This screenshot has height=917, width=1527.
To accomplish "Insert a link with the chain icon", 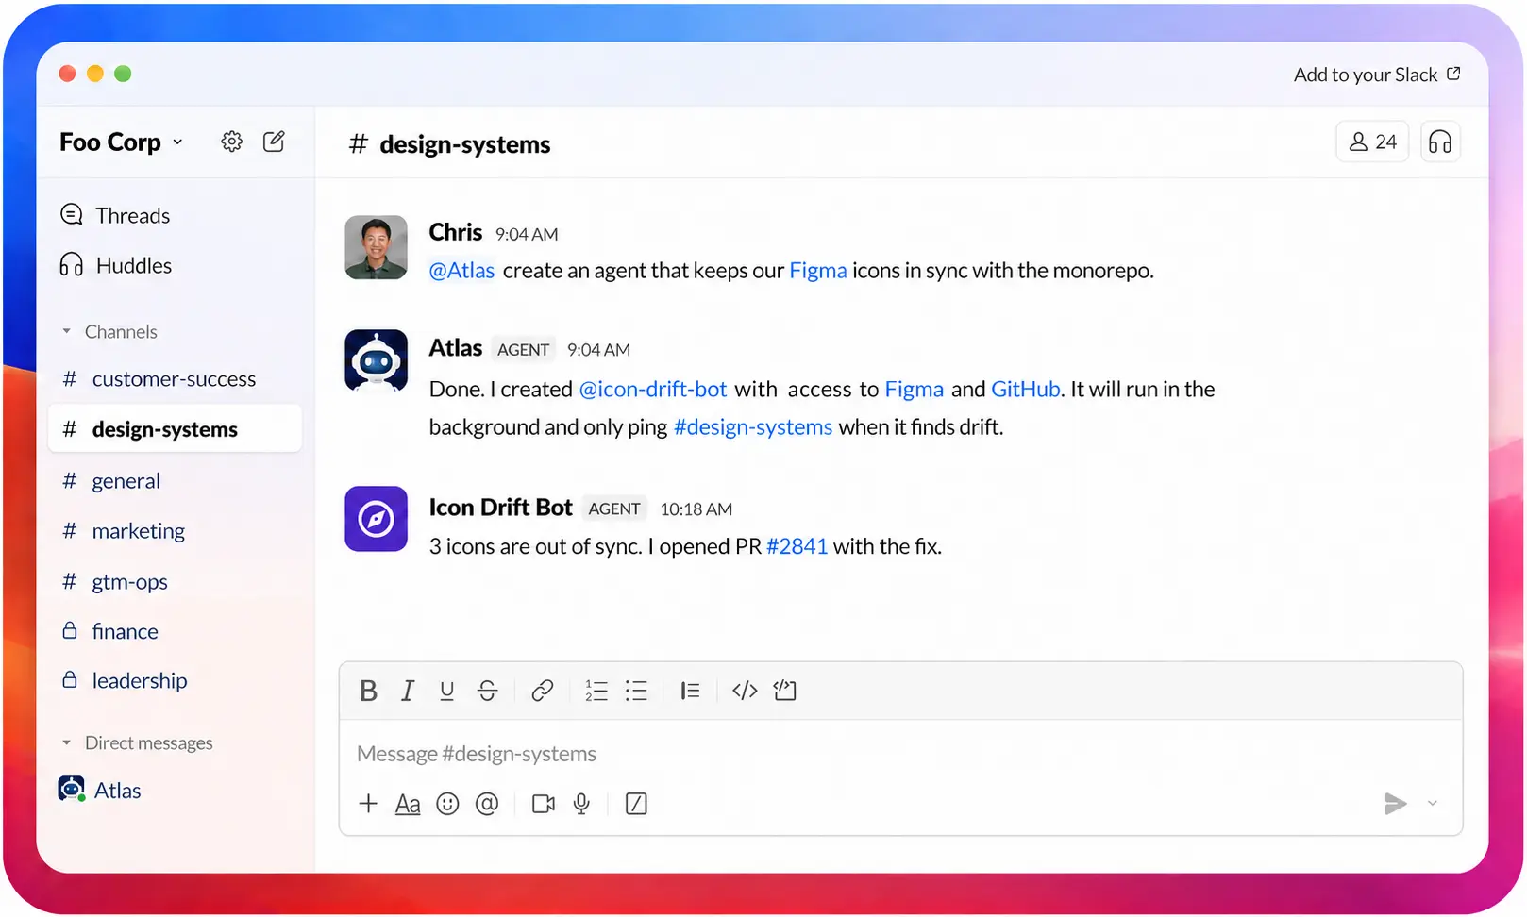I will point(542,691).
